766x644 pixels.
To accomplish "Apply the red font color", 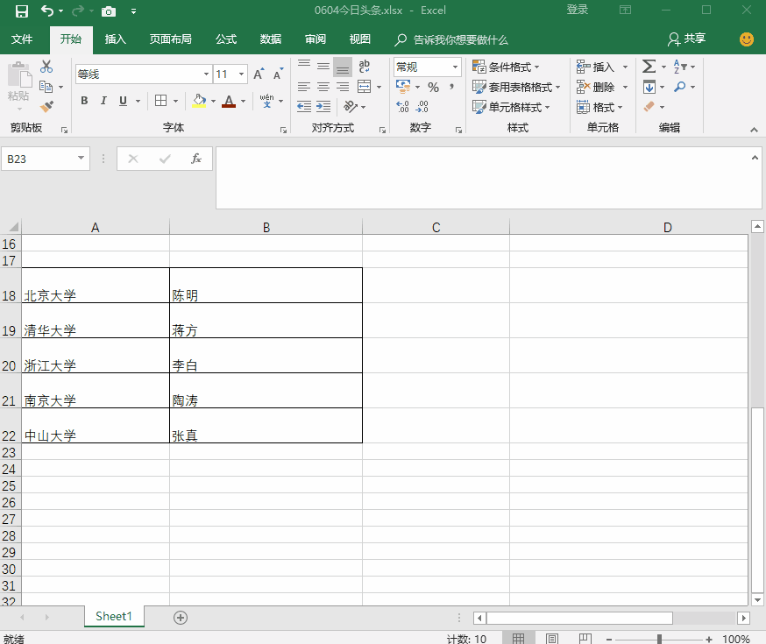I will (x=229, y=101).
